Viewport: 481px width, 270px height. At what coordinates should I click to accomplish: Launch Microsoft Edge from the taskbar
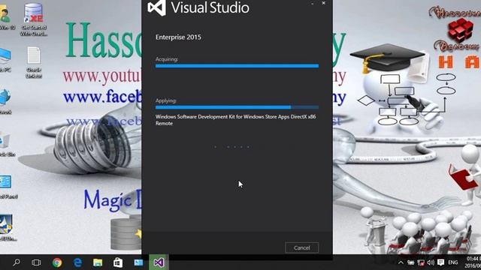coord(77,262)
